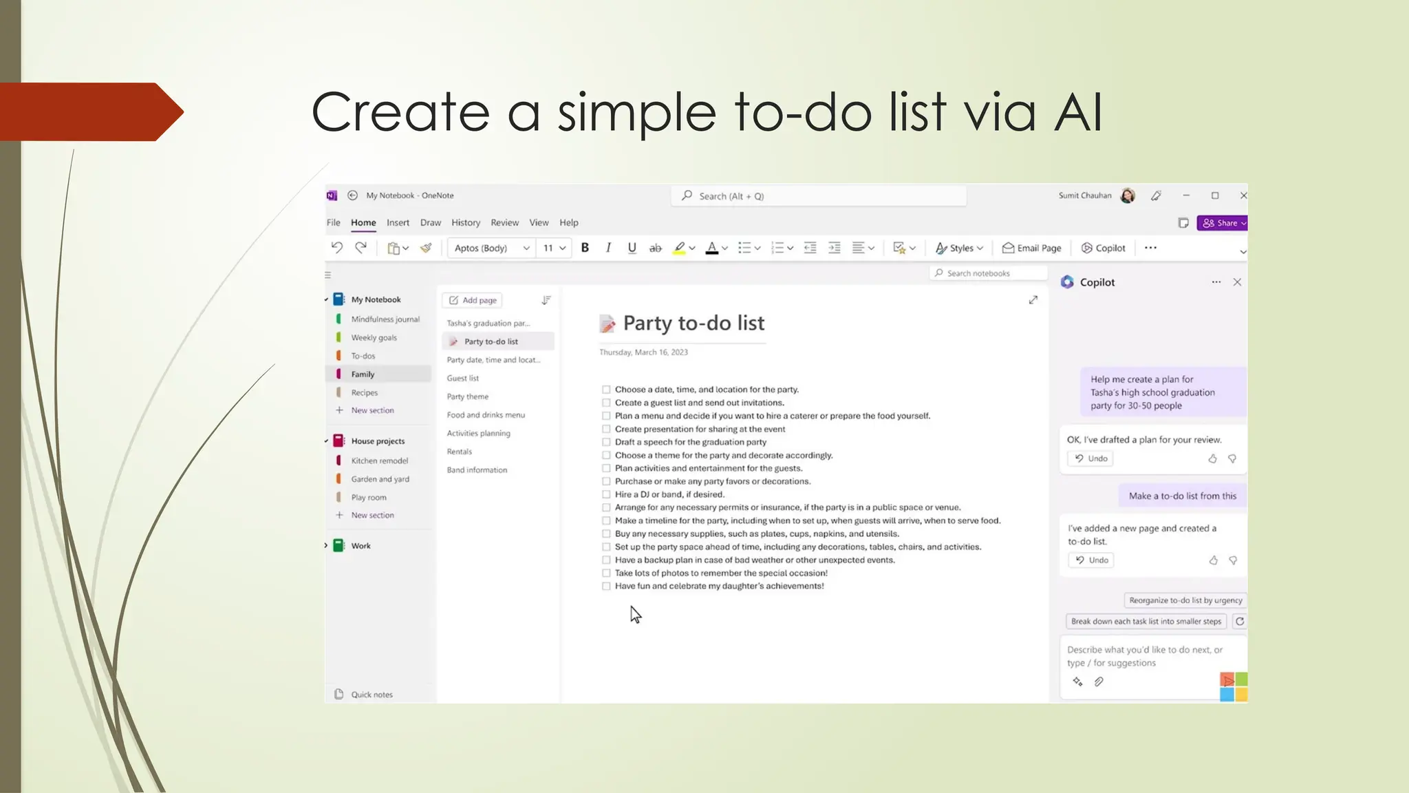Switch to the Draw tab
This screenshot has width=1409, height=793.
click(x=431, y=222)
